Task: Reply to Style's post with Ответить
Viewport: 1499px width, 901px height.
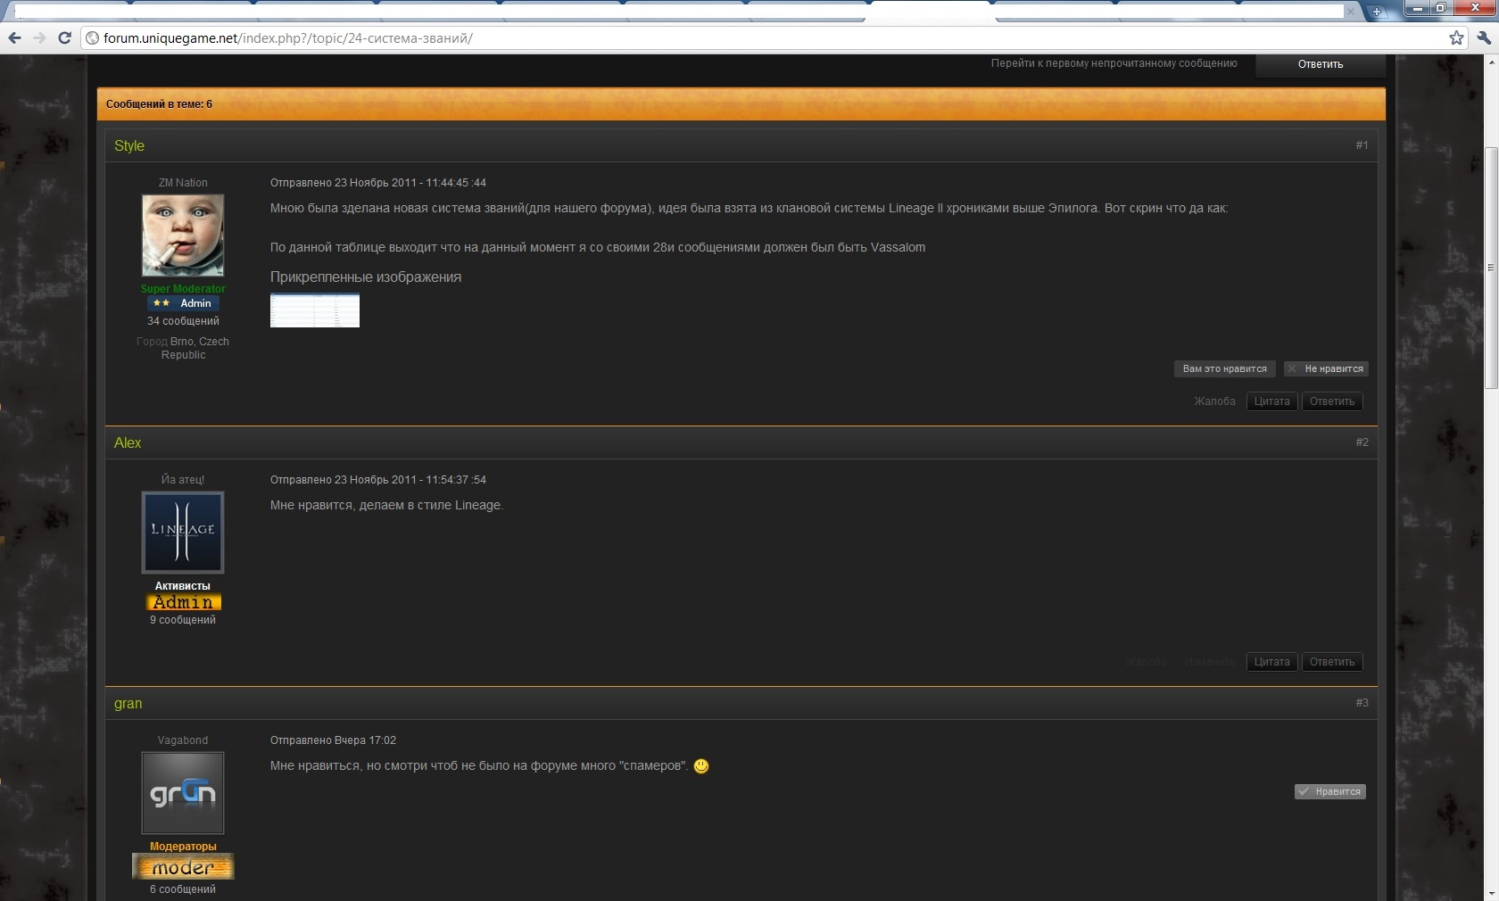Action: pyautogui.click(x=1332, y=401)
